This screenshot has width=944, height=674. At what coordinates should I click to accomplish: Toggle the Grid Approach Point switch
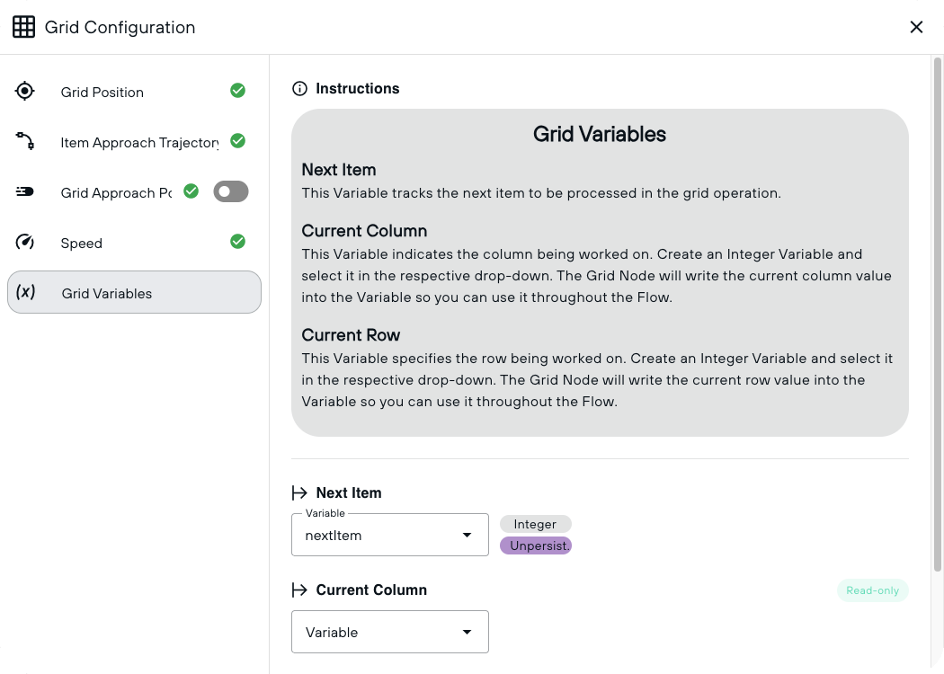click(230, 191)
